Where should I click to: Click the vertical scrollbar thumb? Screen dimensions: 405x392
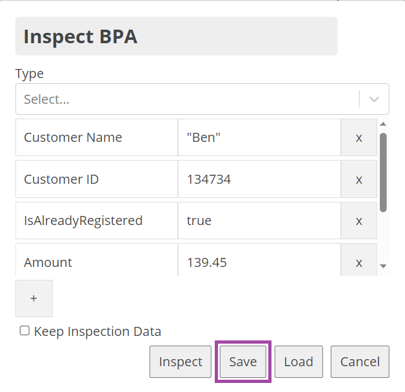[x=383, y=172]
